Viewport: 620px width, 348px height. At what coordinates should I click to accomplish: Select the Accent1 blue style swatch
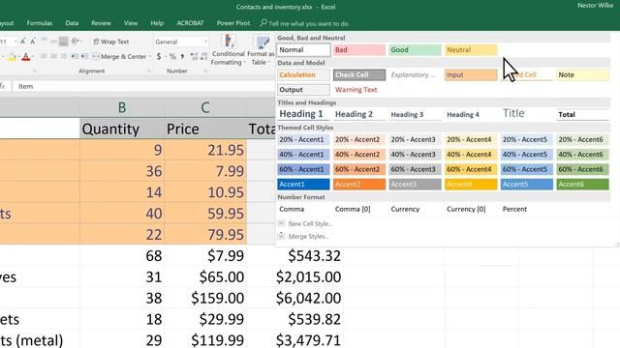(x=303, y=184)
